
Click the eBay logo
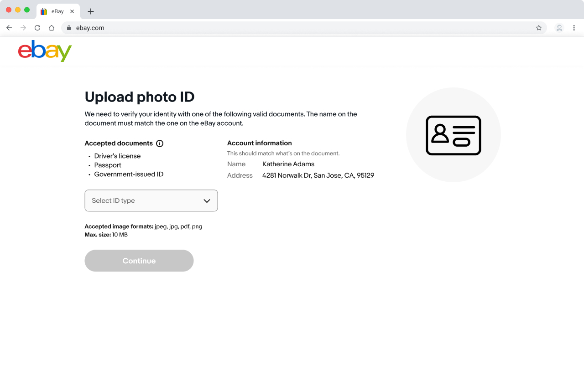(x=45, y=51)
